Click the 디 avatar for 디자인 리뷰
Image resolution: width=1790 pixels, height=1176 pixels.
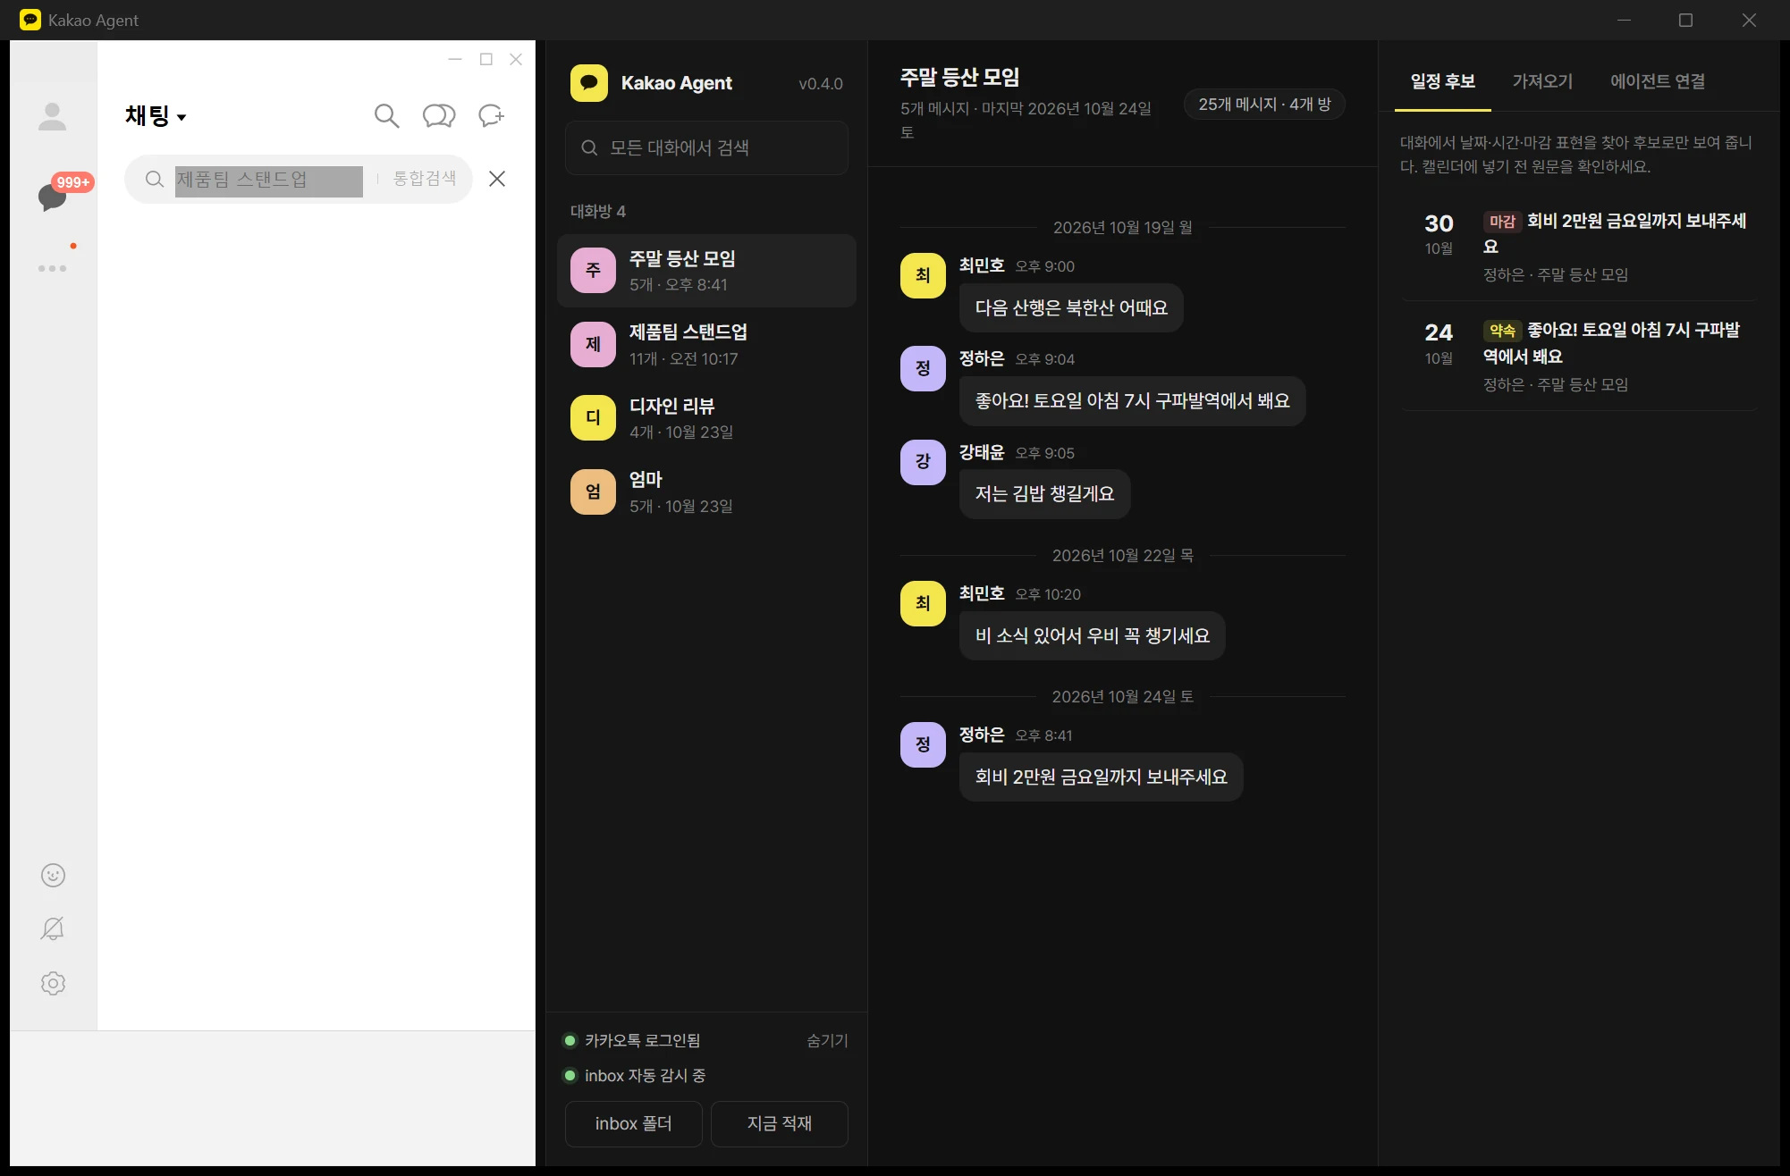(x=593, y=417)
